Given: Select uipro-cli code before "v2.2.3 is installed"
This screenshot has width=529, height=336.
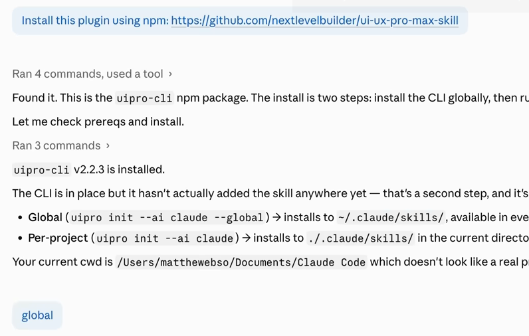Looking at the screenshot, I should click(41, 169).
